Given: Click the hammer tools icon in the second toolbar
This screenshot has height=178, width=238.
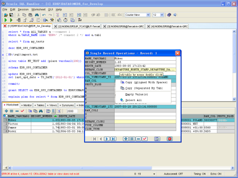Looking at the screenshot, I should click(x=52, y=20).
